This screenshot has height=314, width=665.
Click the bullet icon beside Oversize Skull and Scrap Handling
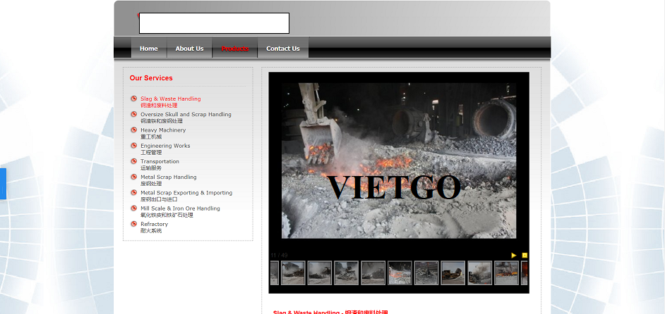coord(133,114)
